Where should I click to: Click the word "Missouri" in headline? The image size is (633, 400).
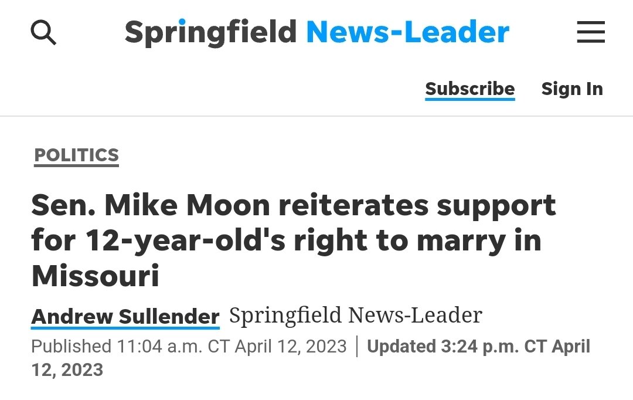pos(96,276)
